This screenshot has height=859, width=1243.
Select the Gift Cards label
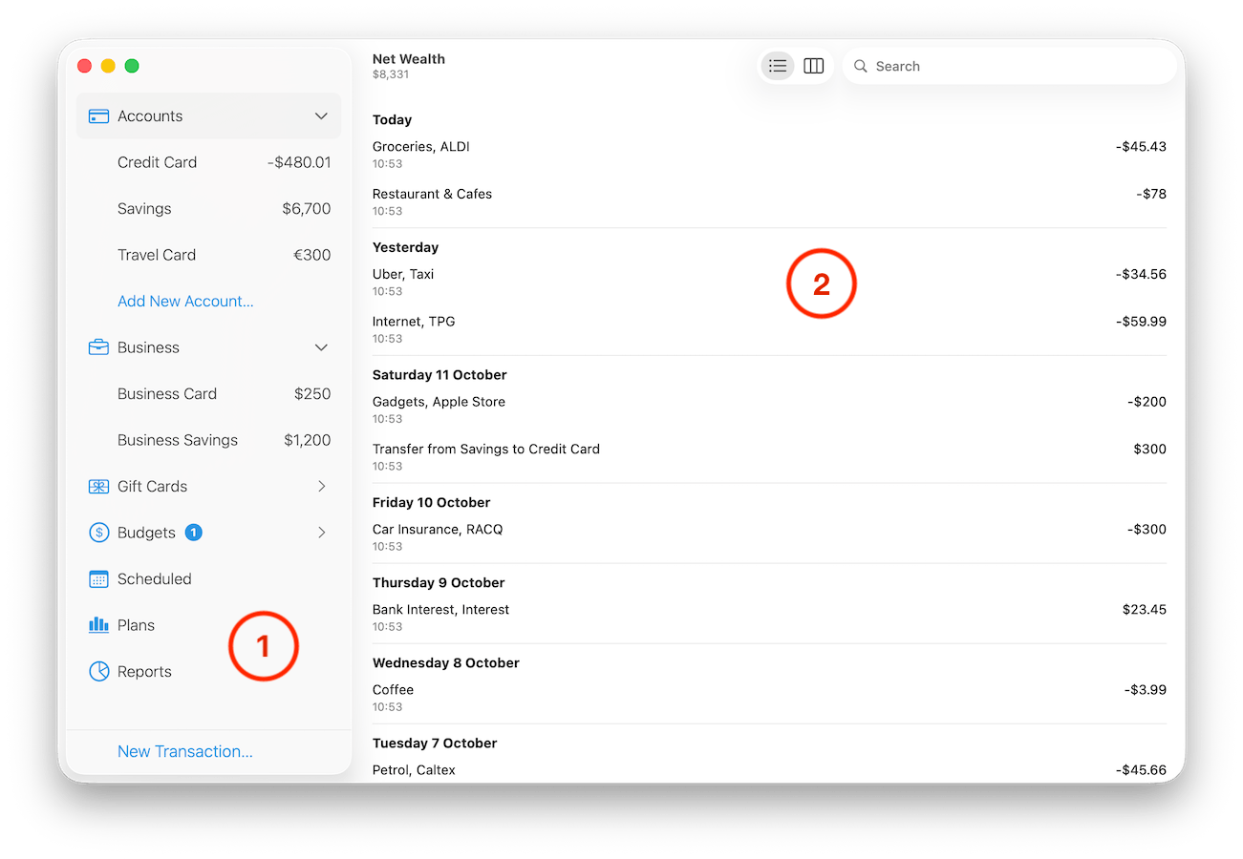point(152,487)
